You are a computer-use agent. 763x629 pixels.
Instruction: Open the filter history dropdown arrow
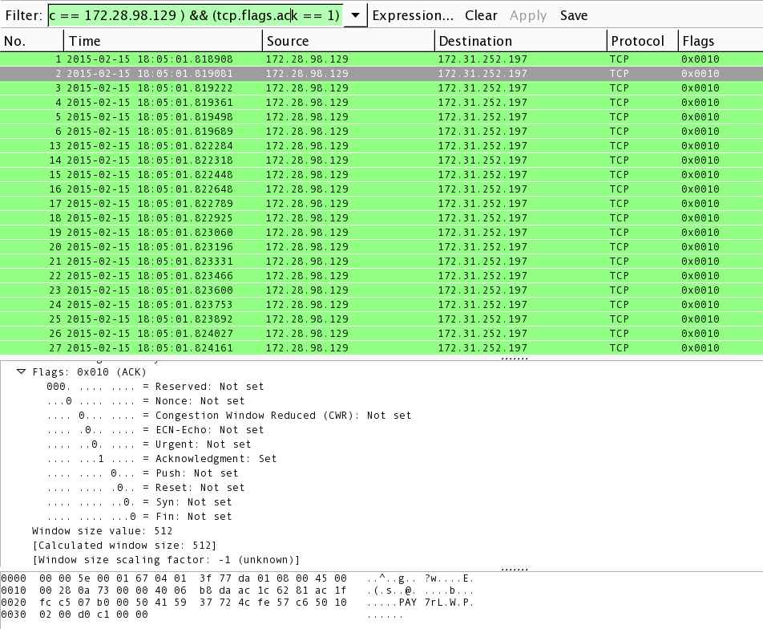pos(355,15)
